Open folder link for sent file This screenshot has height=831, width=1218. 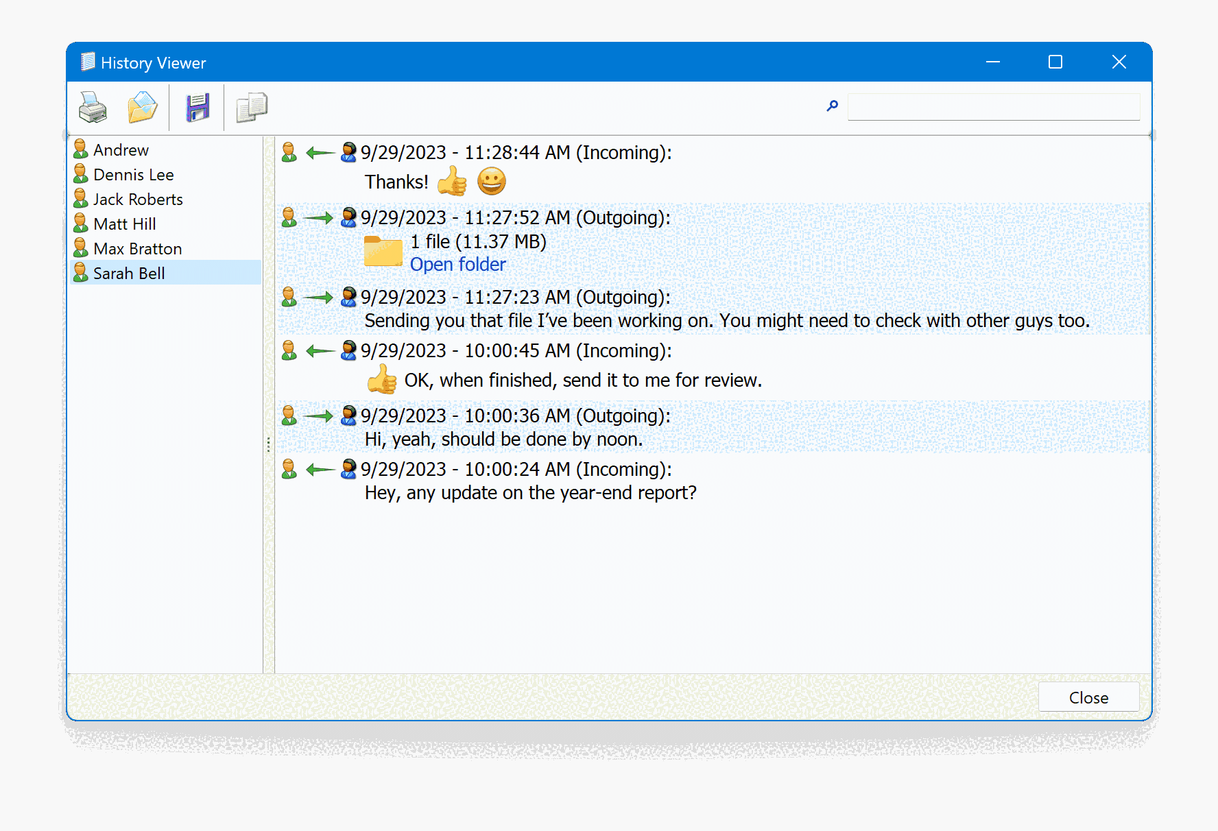click(x=457, y=265)
